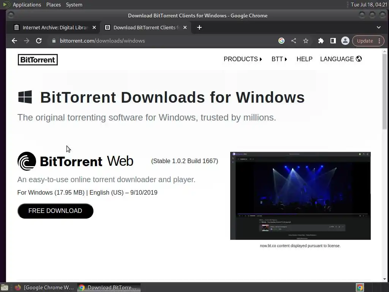
Task: Open the Extensions puzzle icon
Action: click(321, 41)
